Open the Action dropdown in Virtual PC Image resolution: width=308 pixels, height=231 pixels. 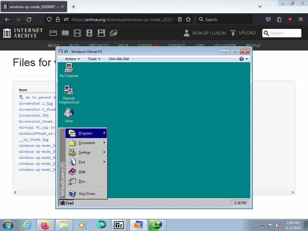(x=72, y=59)
